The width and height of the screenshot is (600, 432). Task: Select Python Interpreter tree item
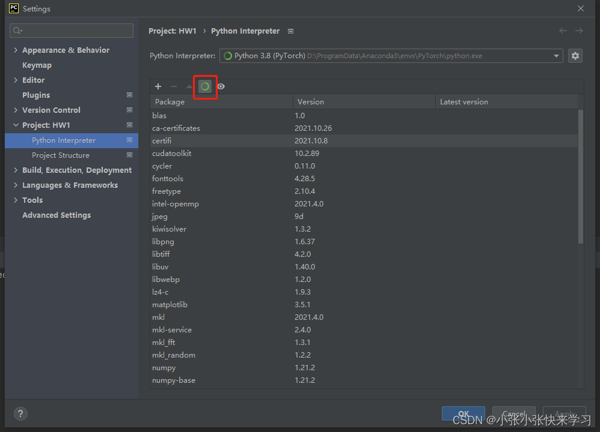pos(72,140)
